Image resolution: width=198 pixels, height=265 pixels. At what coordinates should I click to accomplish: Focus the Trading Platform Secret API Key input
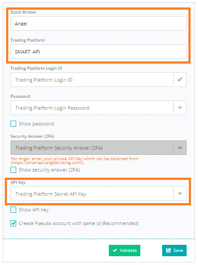(92, 193)
